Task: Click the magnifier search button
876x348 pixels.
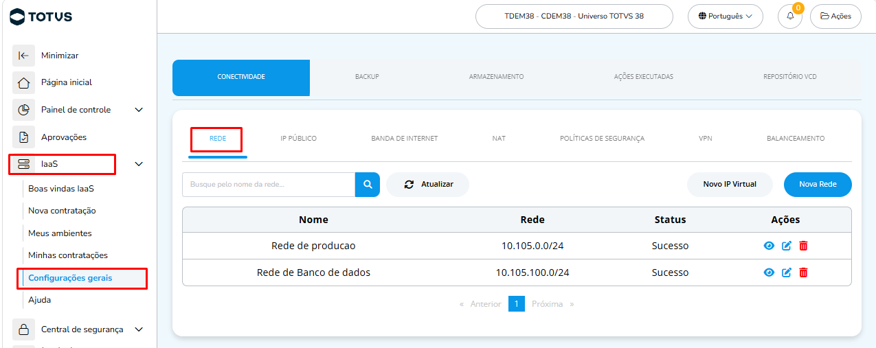Action: [368, 185]
